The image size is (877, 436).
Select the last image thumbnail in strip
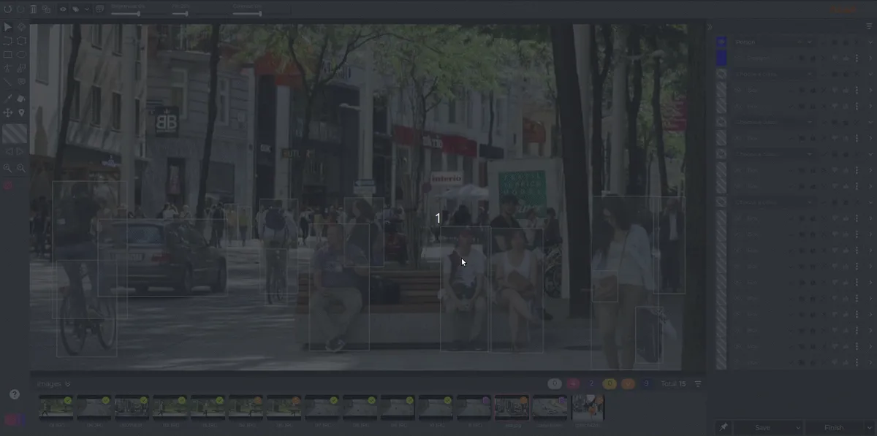588,408
